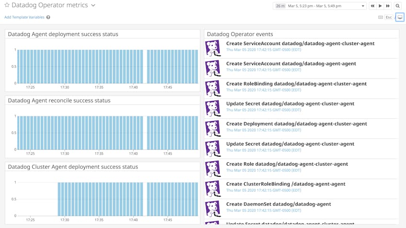
Task: Click the Datadog logo beside Create RoleBinding event
Action: (x=213, y=88)
